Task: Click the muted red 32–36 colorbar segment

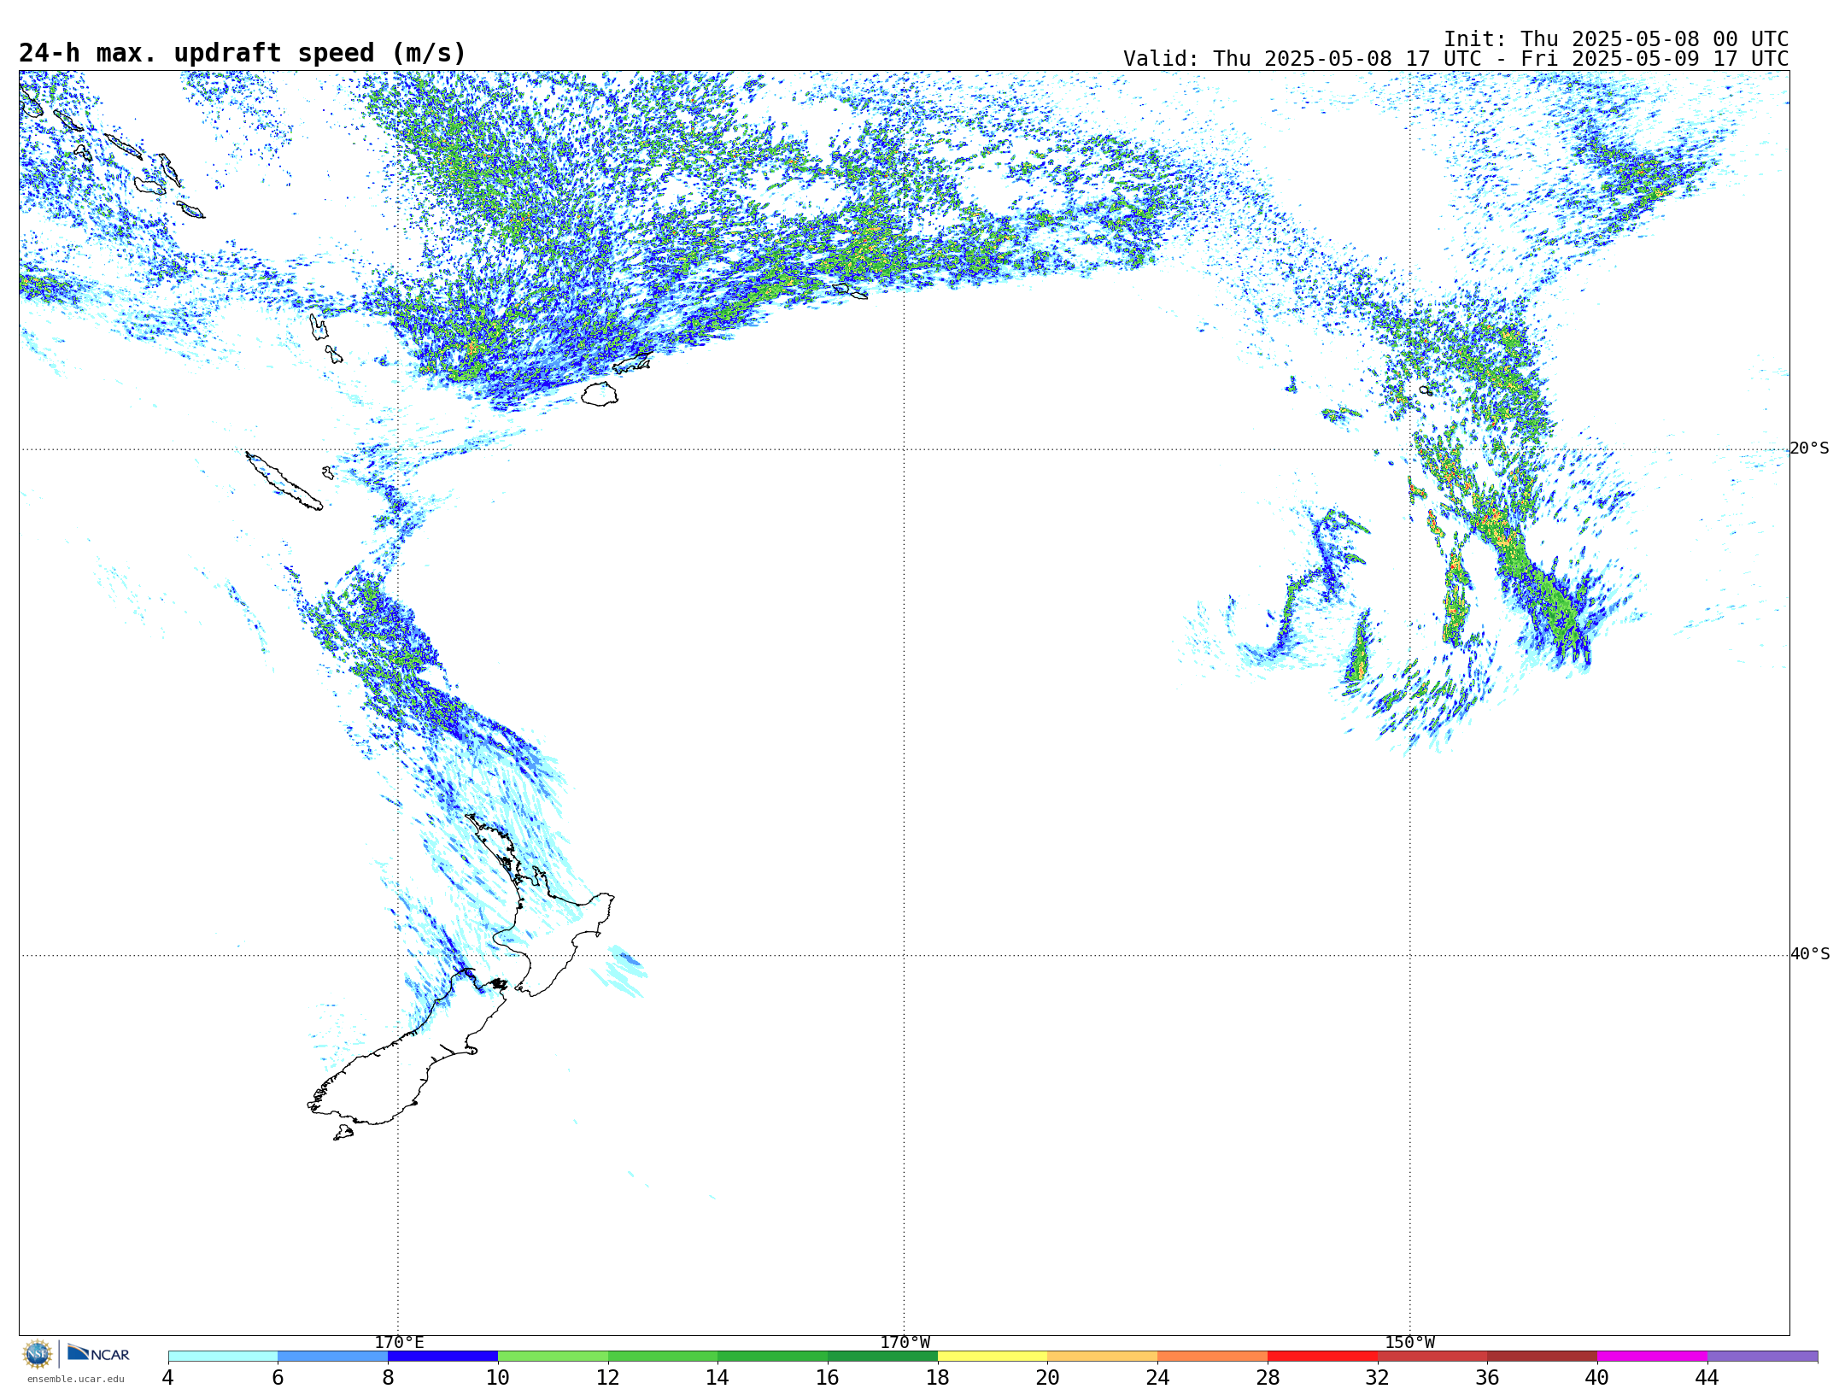Action: click(1432, 1356)
